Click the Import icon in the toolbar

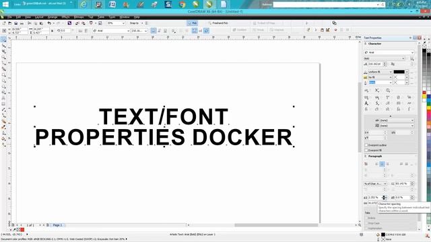77,24
